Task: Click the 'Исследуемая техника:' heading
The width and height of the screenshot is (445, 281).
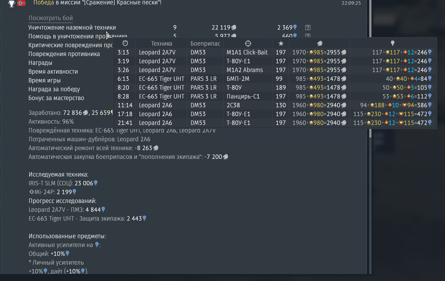Action: coord(58,174)
